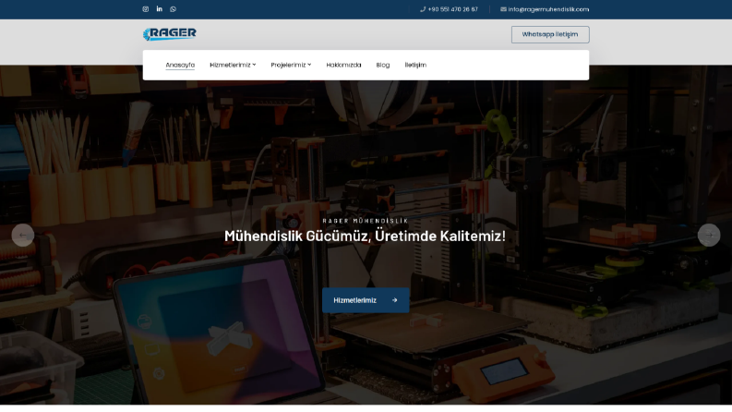
Task: Open the Instagram icon link
Action: (x=146, y=9)
